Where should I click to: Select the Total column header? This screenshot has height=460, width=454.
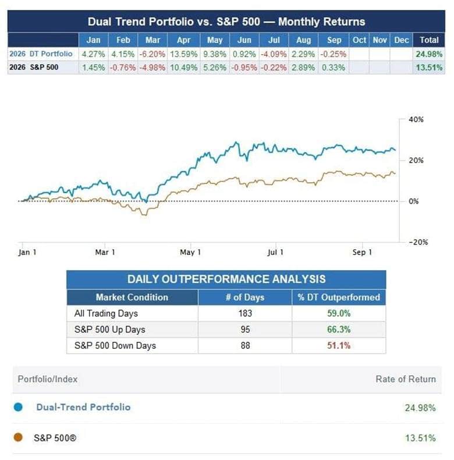pyautogui.click(x=429, y=40)
